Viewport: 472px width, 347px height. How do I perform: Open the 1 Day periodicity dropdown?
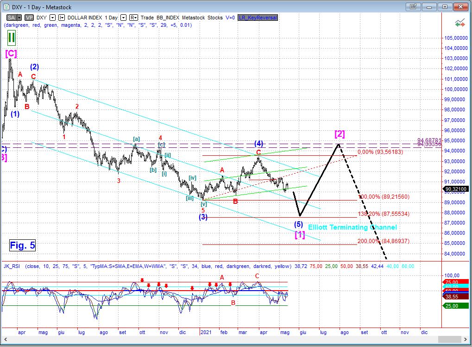123,18
